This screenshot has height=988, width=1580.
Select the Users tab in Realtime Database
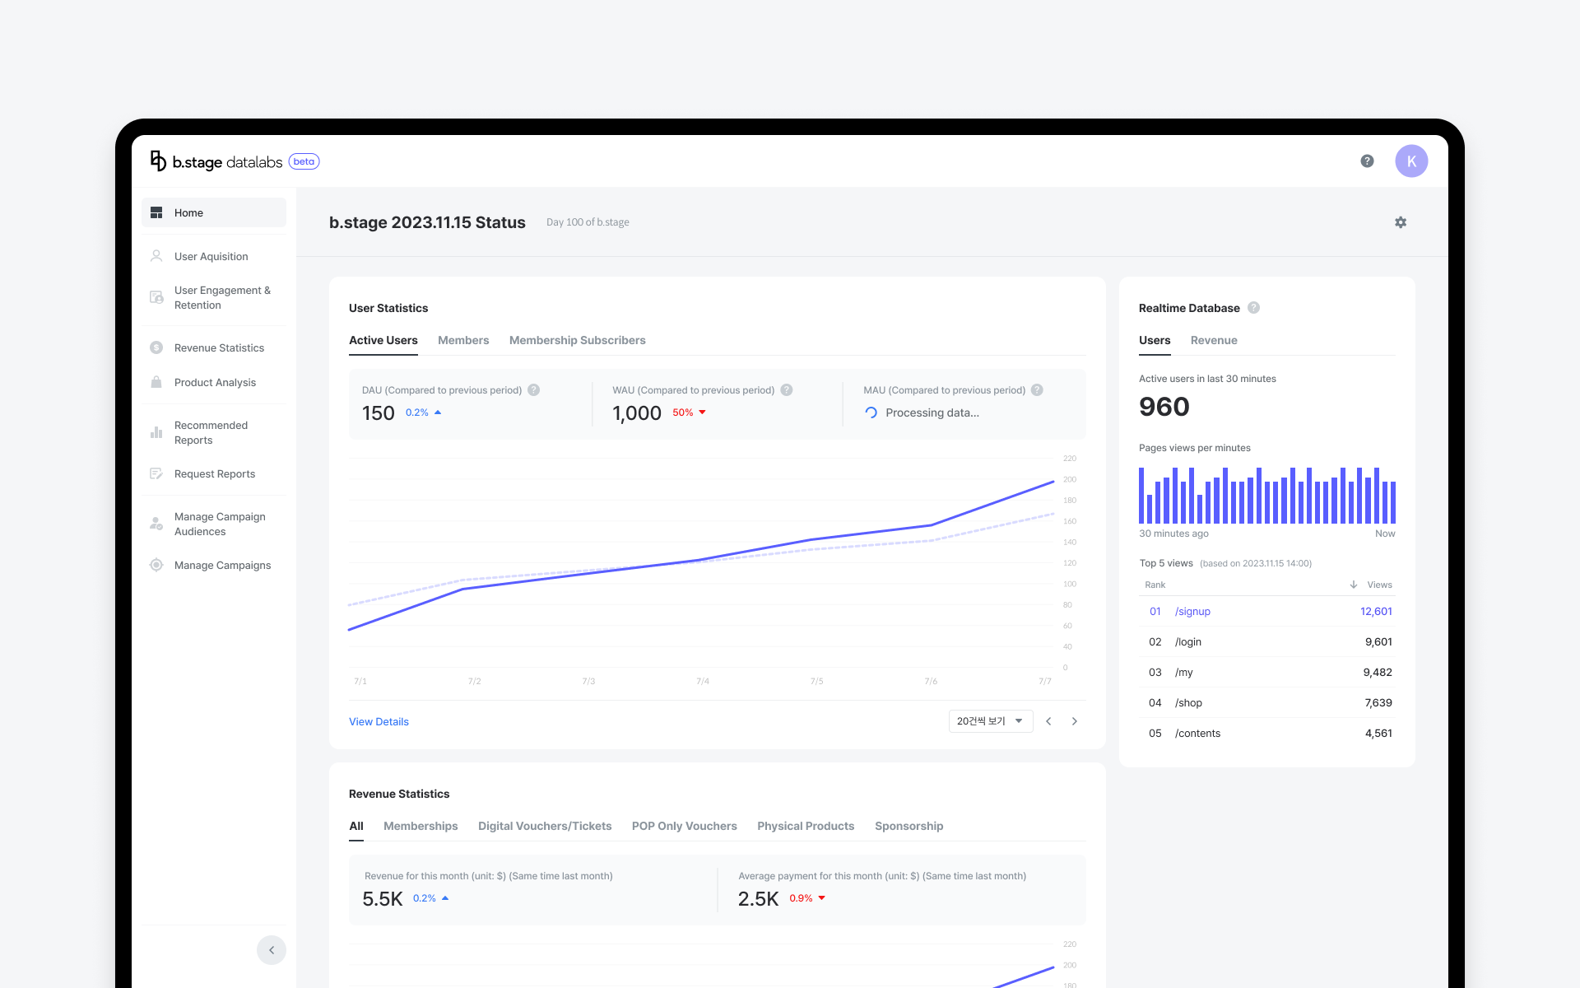coord(1155,340)
